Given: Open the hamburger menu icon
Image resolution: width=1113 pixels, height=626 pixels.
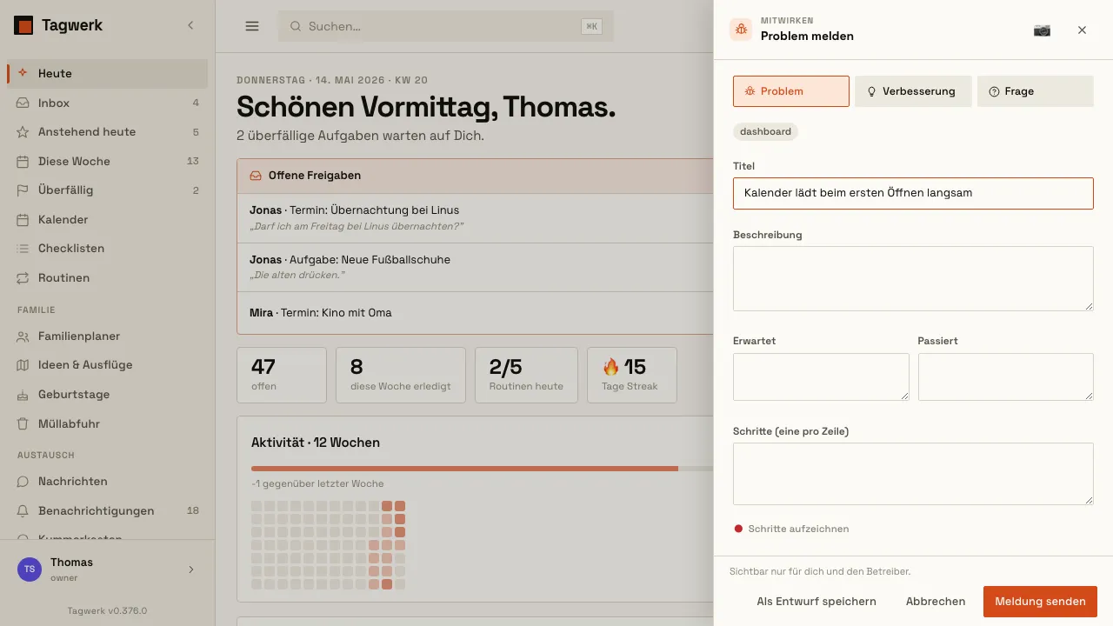Looking at the screenshot, I should [x=252, y=26].
